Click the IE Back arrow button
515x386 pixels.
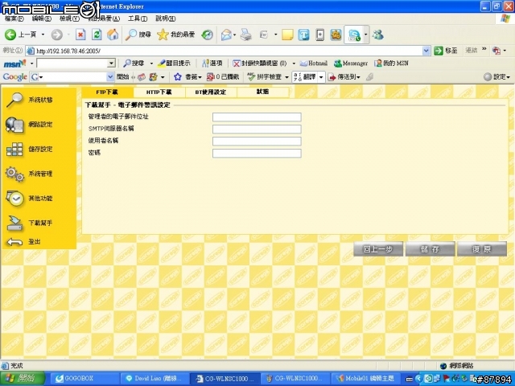tap(10, 35)
